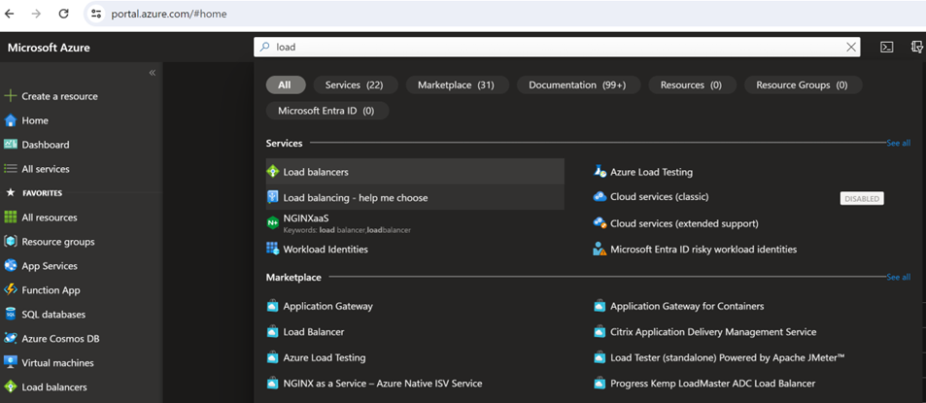
Task: Reload the page with refresh button
Action: coord(64,14)
